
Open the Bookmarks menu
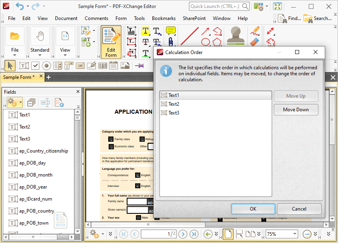(164, 18)
